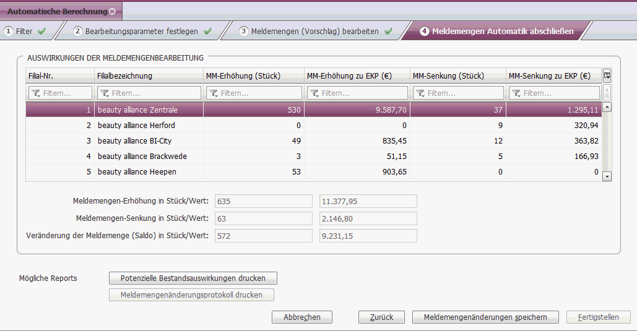
Task: Click Meldemengenänderungsprotokoll drucken button
Action: click(191, 295)
